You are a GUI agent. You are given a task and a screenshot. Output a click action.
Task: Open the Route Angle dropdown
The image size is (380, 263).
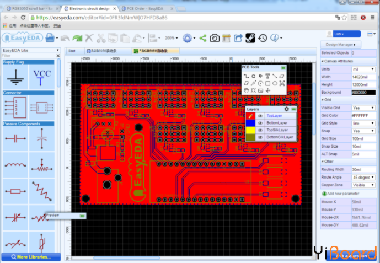[x=363, y=178]
